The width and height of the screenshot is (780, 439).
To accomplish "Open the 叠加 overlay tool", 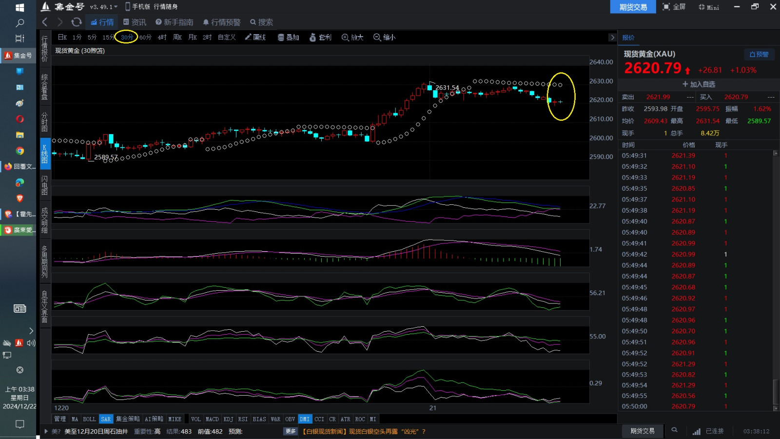I will pyautogui.click(x=288, y=37).
